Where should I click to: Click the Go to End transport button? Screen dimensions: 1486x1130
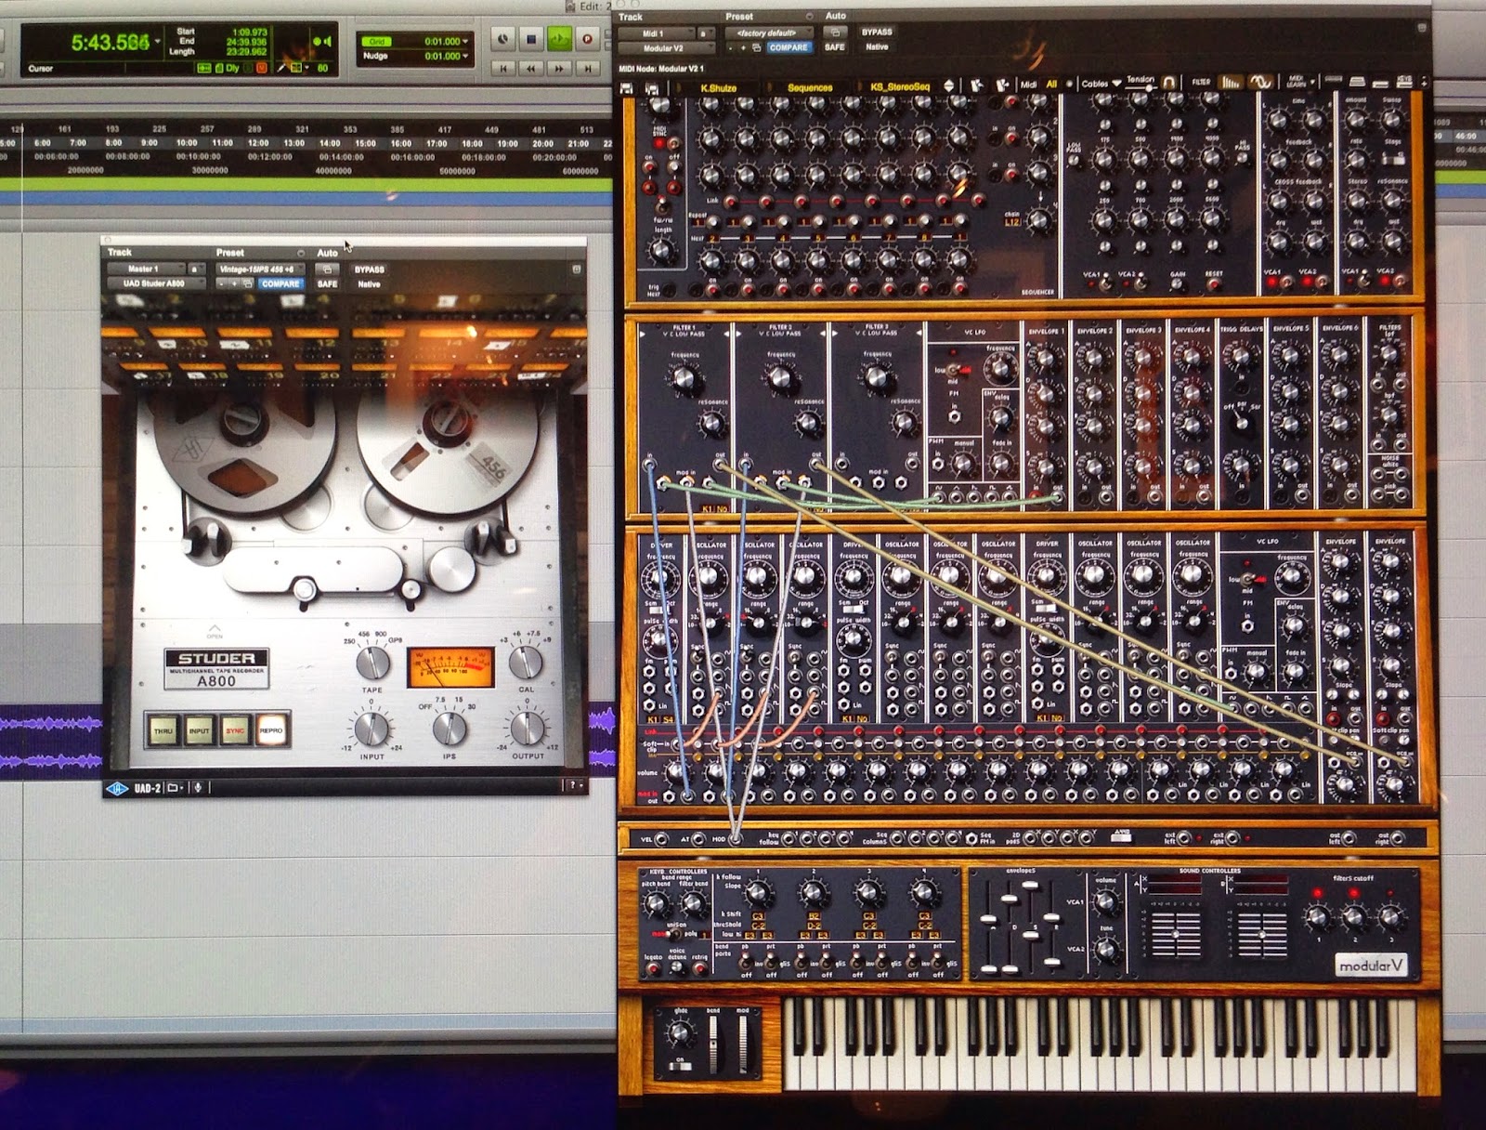[x=587, y=68]
